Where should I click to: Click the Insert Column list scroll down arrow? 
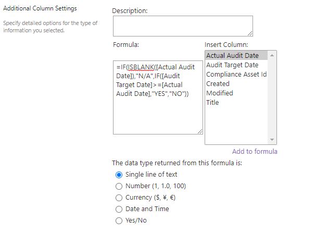pyautogui.click(x=272, y=140)
